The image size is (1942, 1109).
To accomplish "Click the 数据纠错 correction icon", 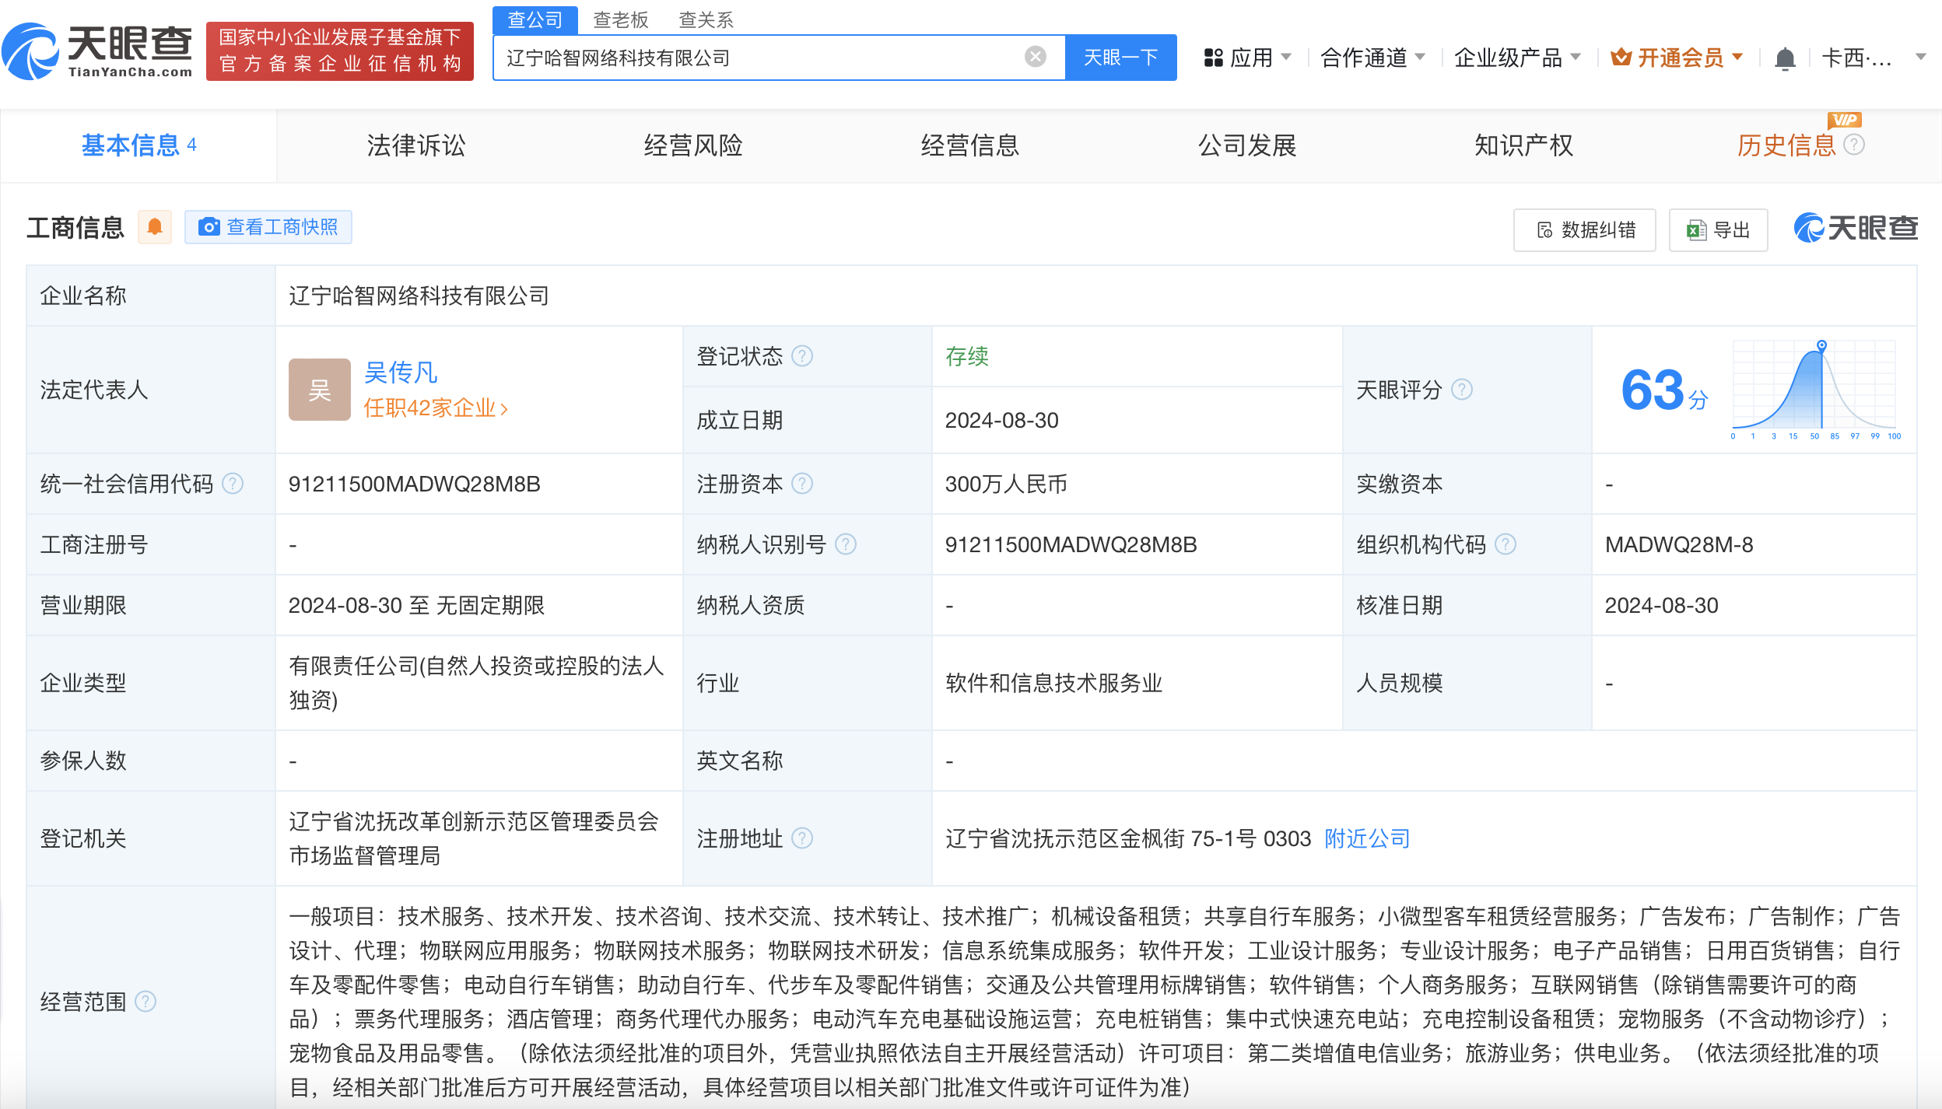I will point(1544,229).
